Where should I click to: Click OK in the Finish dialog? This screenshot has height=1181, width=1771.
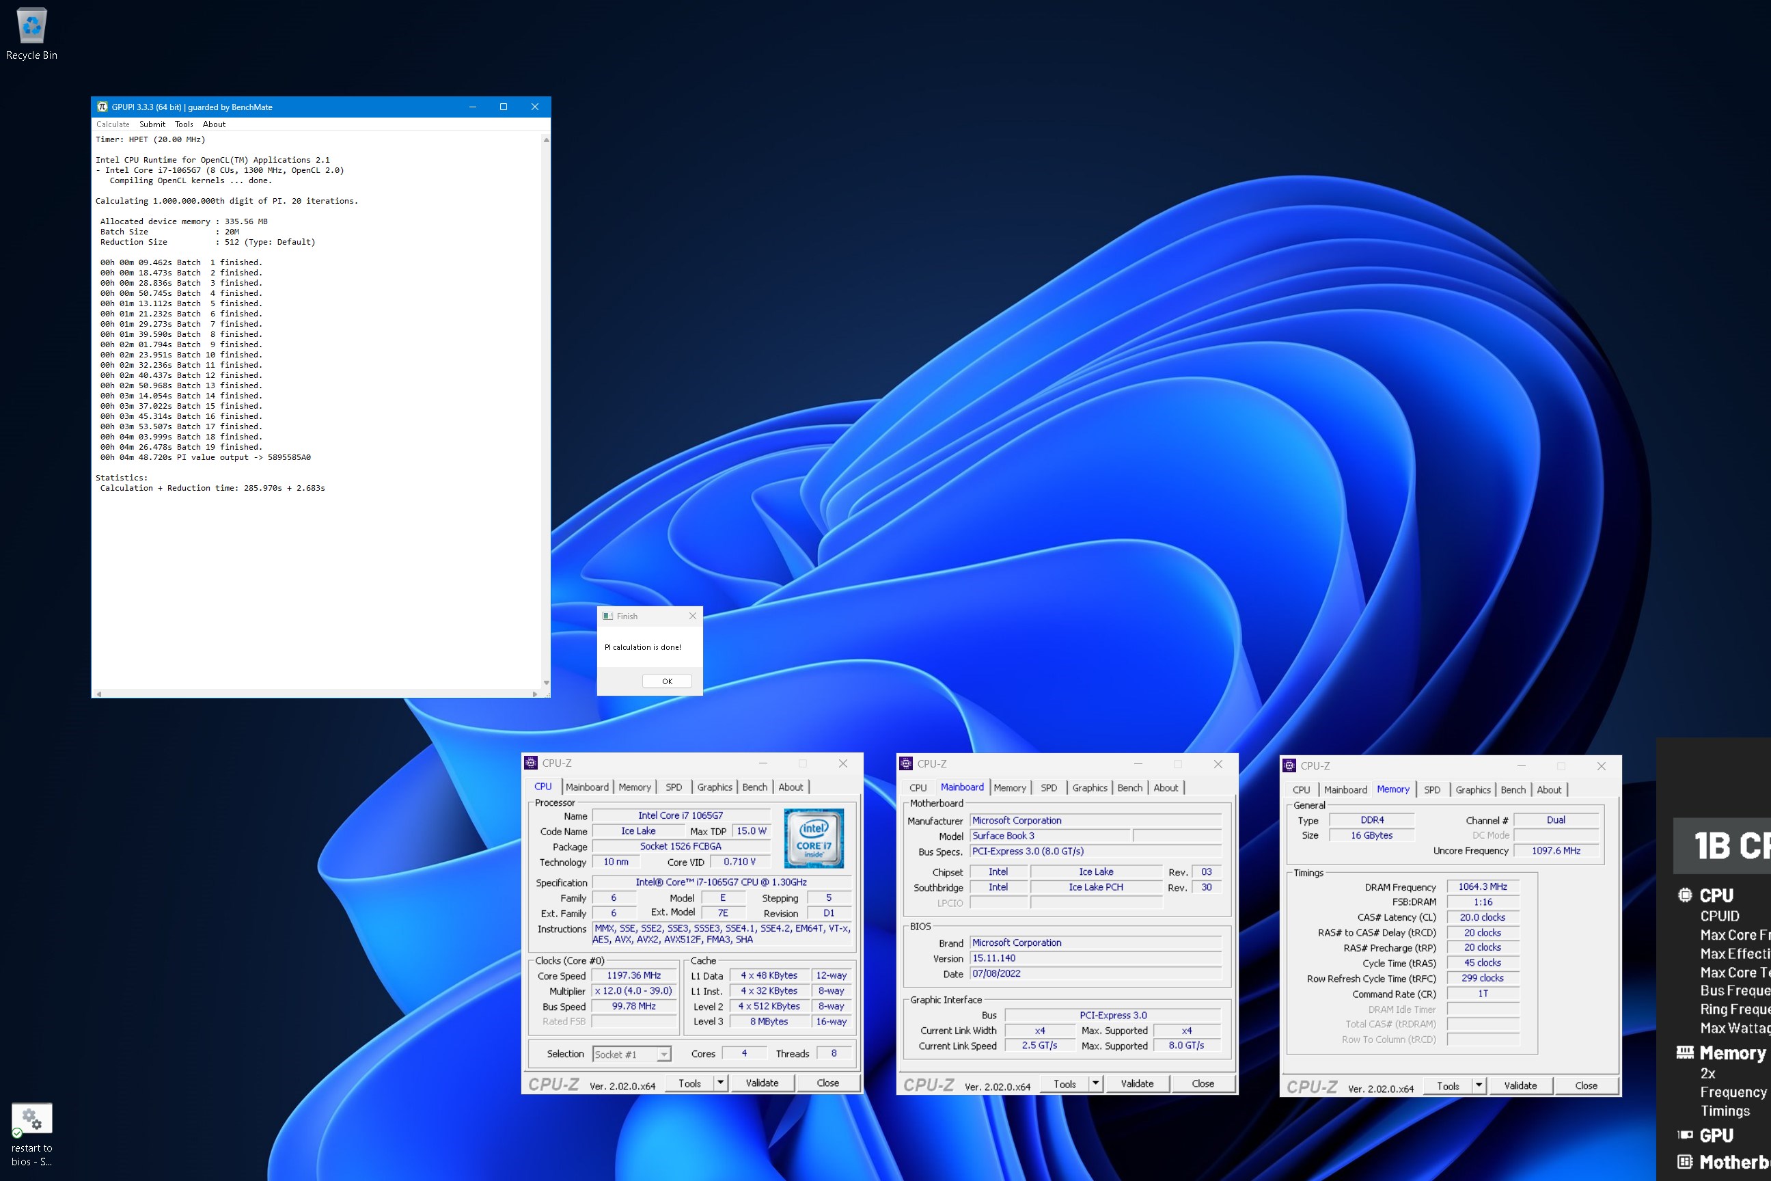pos(667,681)
